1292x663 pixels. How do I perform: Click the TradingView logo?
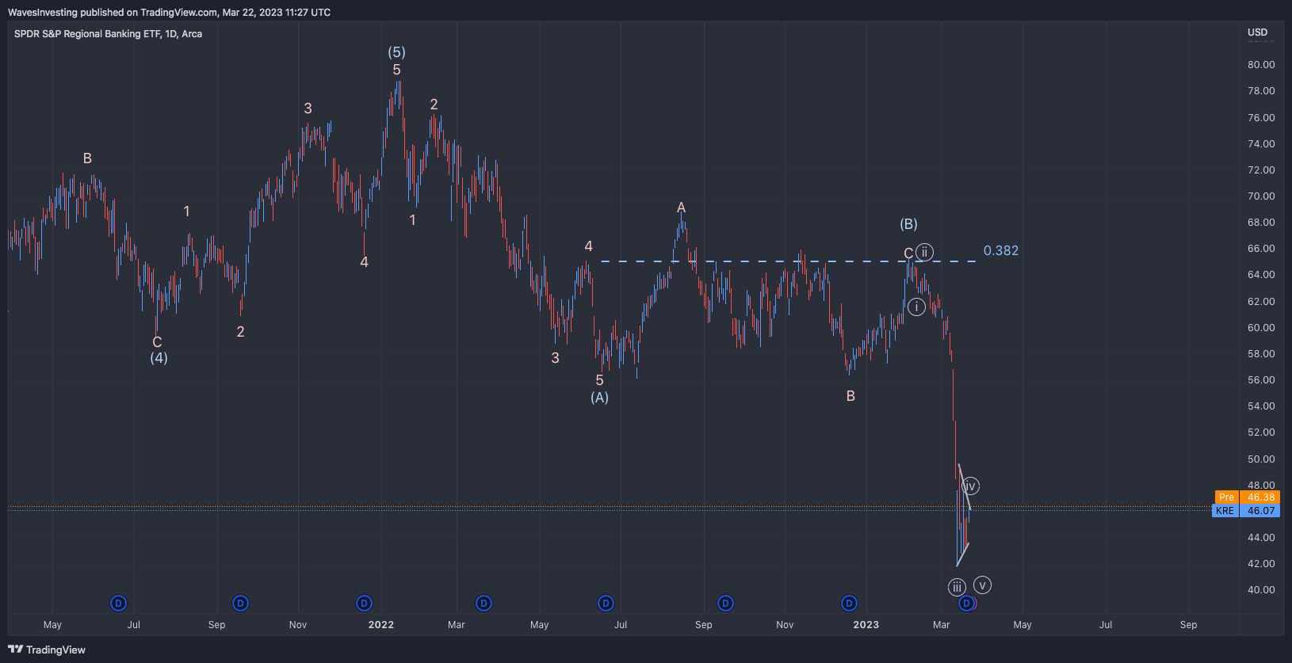click(15, 650)
